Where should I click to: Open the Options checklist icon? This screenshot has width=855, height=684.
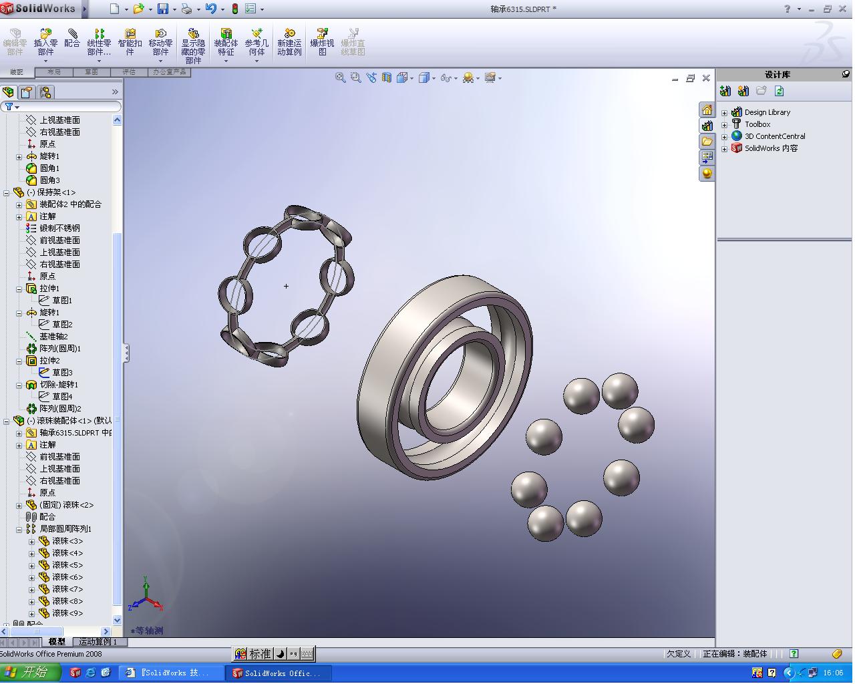[x=250, y=9]
